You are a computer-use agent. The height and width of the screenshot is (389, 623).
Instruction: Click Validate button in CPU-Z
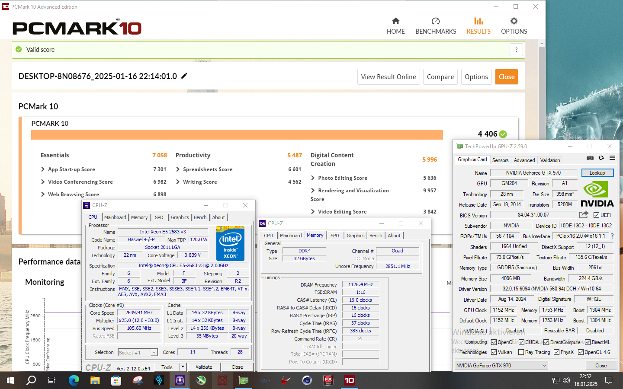coord(204,367)
